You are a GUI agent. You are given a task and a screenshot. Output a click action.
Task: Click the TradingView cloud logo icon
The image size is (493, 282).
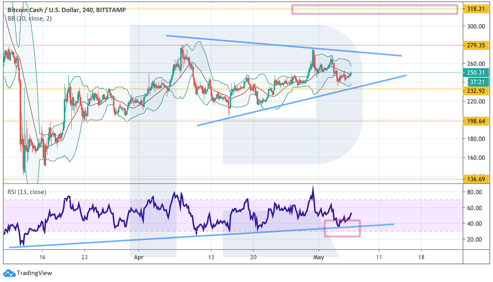9,273
